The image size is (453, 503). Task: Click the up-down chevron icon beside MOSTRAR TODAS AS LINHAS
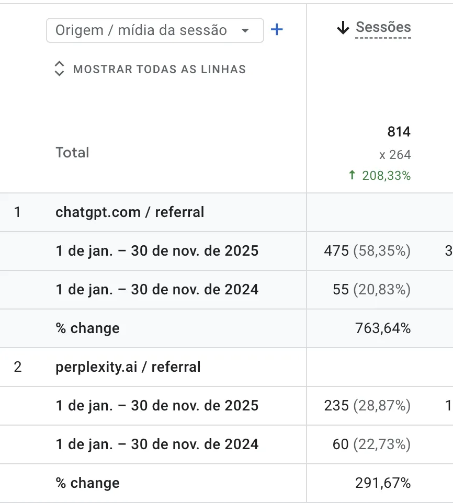point(60,68)
